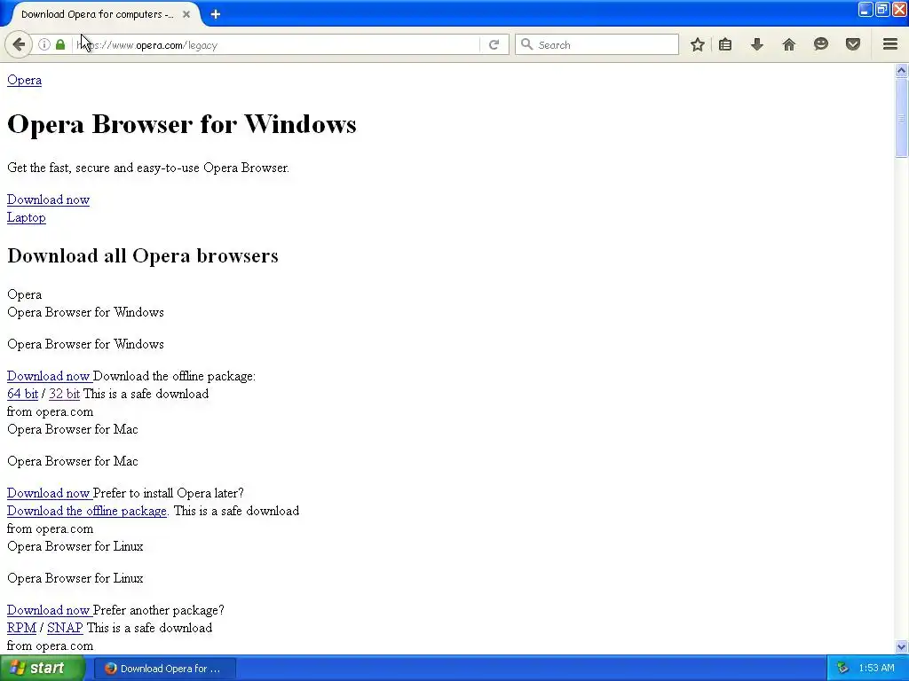Click Download now before 'Prefer to install Opera later?'

tap(50, 493)
